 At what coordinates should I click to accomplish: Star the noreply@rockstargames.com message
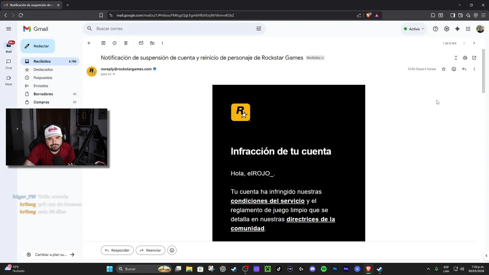coord(444,69)
